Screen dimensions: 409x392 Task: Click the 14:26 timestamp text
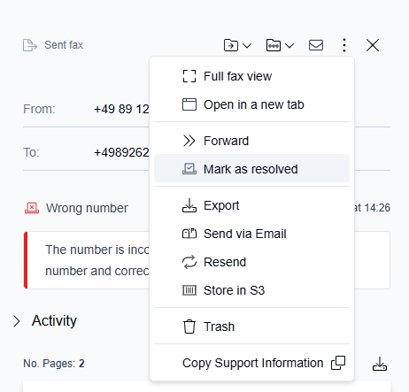377,208
